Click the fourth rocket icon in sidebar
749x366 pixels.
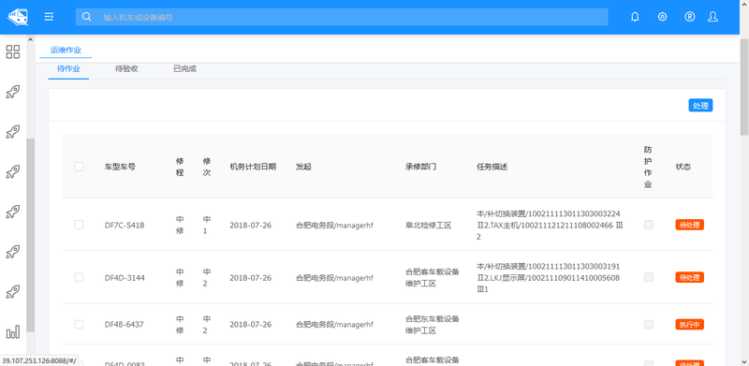pos(13,212)
